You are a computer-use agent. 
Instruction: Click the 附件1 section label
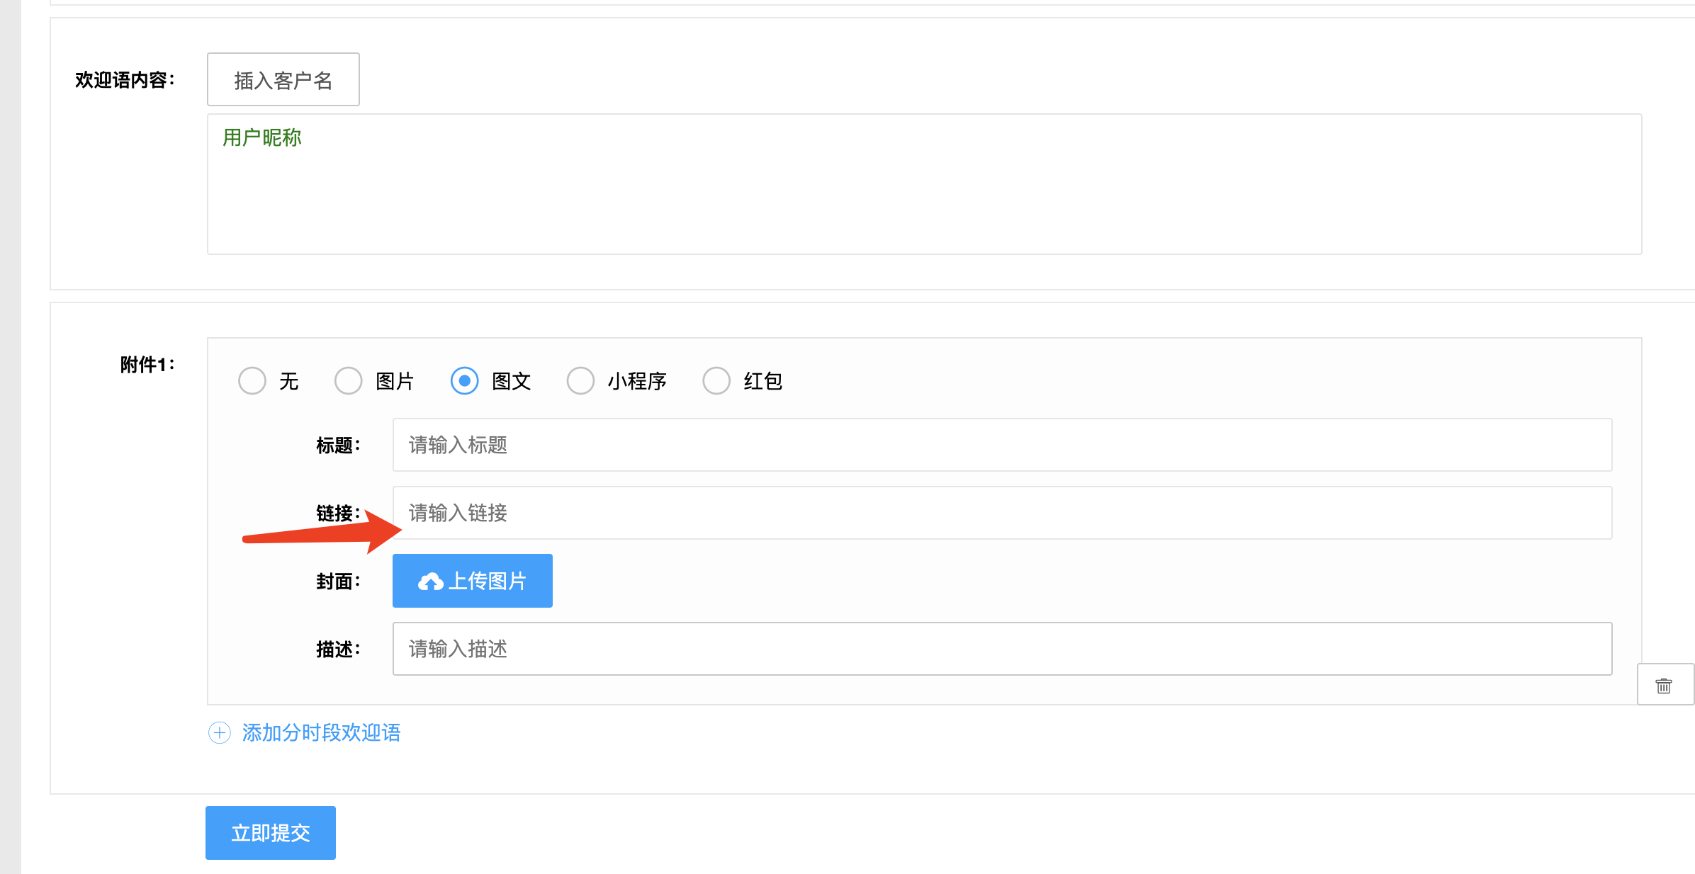point(147,365)
